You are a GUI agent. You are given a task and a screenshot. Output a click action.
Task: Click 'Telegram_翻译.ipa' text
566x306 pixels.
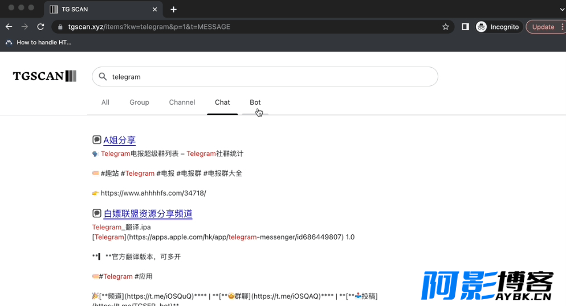121,227
